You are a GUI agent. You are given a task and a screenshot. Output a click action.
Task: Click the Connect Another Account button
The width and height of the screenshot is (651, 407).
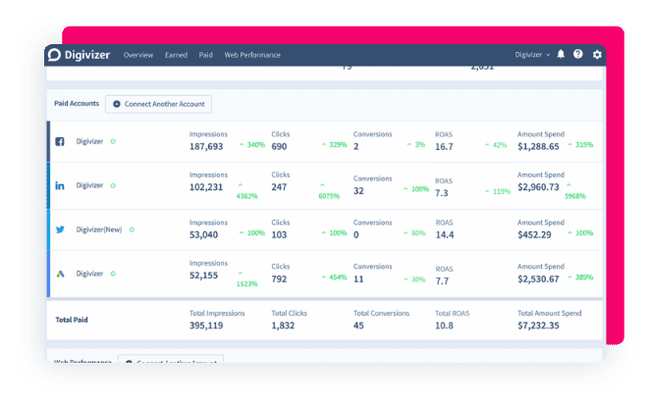[157, 103]
